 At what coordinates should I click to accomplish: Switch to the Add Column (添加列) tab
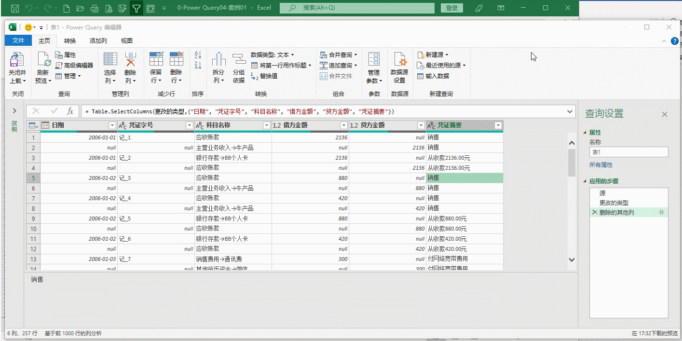98,41
